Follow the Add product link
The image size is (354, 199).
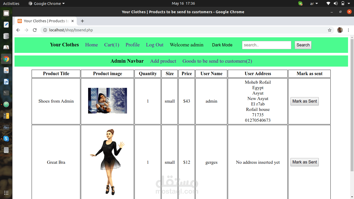[163, 61]
